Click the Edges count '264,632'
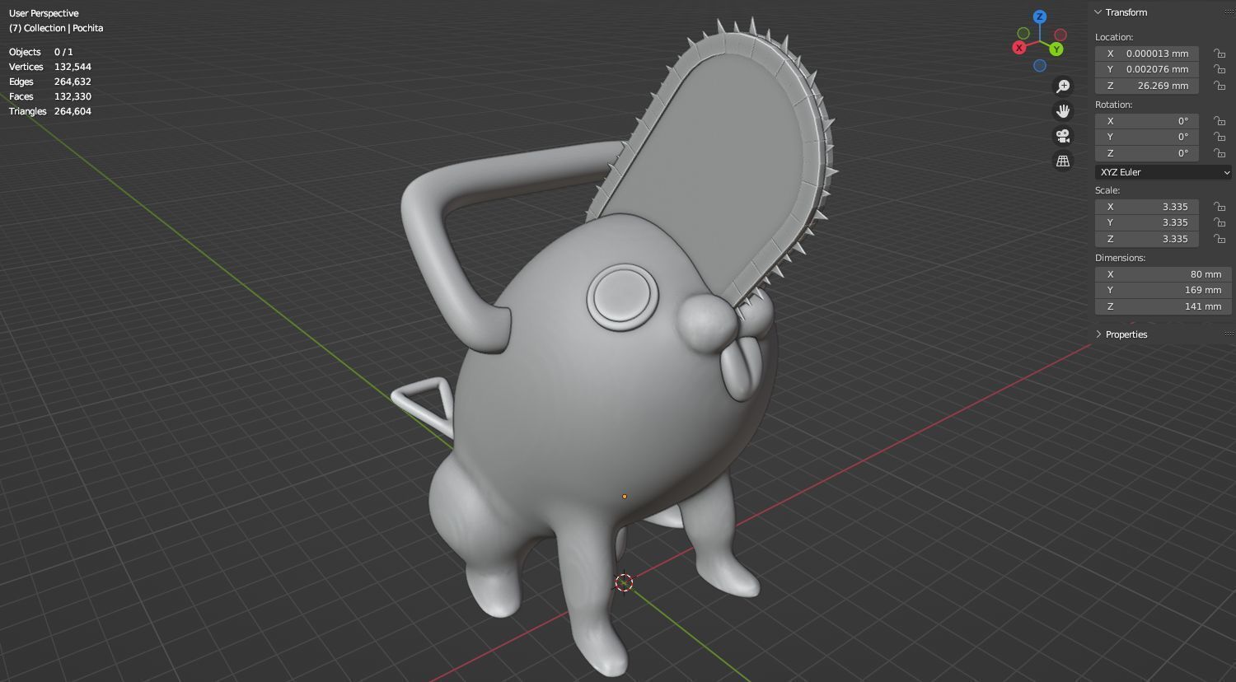1236x682 pixels. 73,82
